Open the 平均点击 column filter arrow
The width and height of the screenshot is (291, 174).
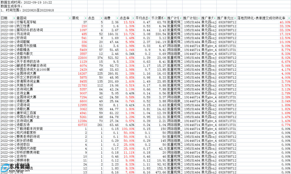[148, 18]
